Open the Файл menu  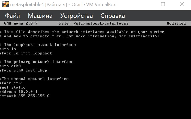(x=13, y=16)
